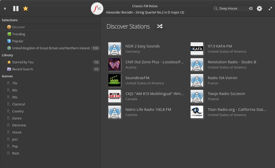Select the Jazz genre
This screenshot has width=275, height=168.
click(x=51, y=139)
